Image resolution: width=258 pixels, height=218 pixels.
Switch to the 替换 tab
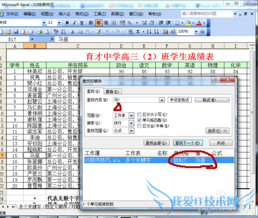pyautogui.click(x=112, y=92)
